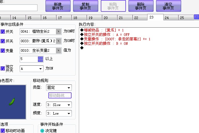Open the 移动路线... button

point(60,95)
